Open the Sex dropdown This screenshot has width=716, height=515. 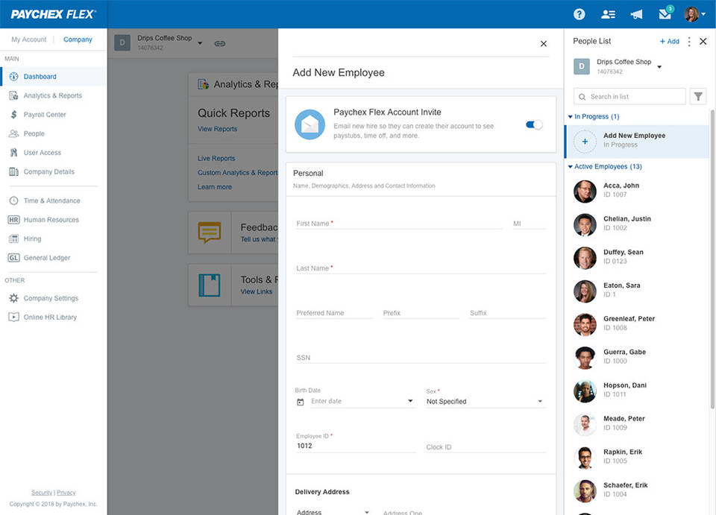485,402
